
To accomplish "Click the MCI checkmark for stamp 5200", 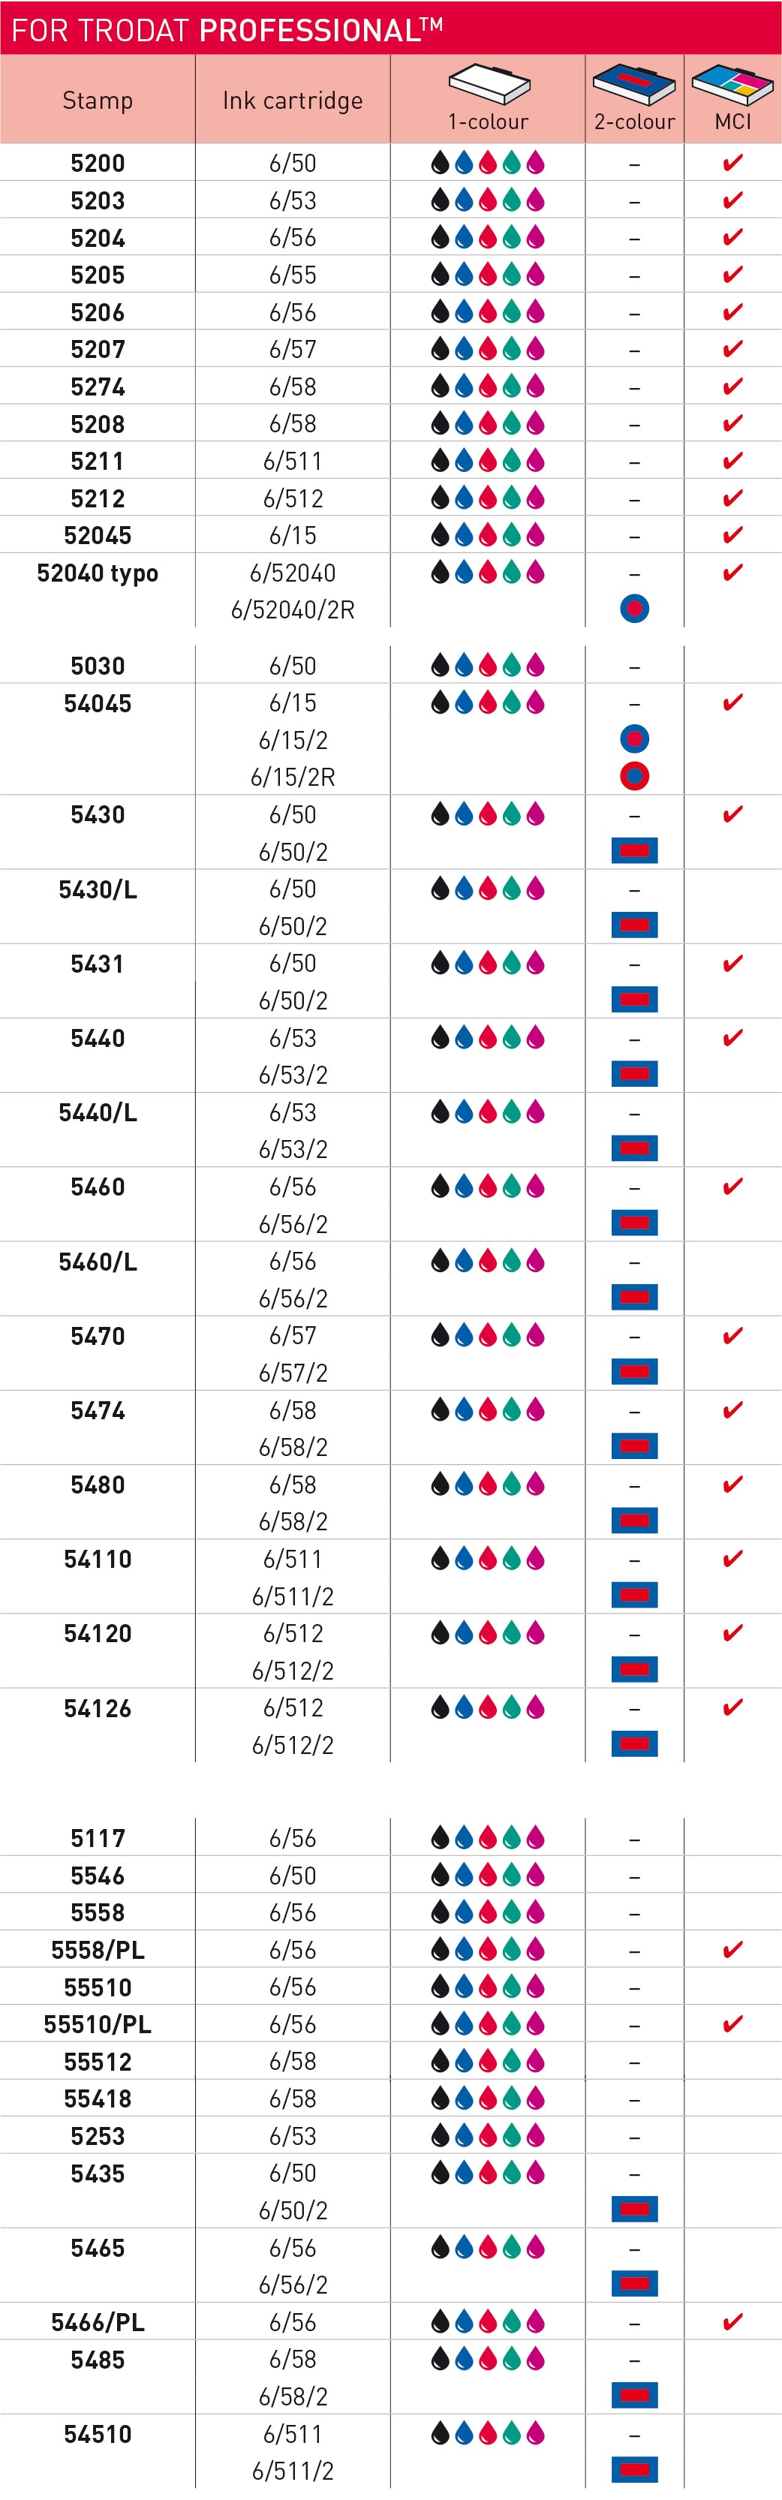I will (x=732, y=162).
